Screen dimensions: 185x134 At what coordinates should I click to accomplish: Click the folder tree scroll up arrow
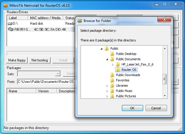click(x=165, y=48)
